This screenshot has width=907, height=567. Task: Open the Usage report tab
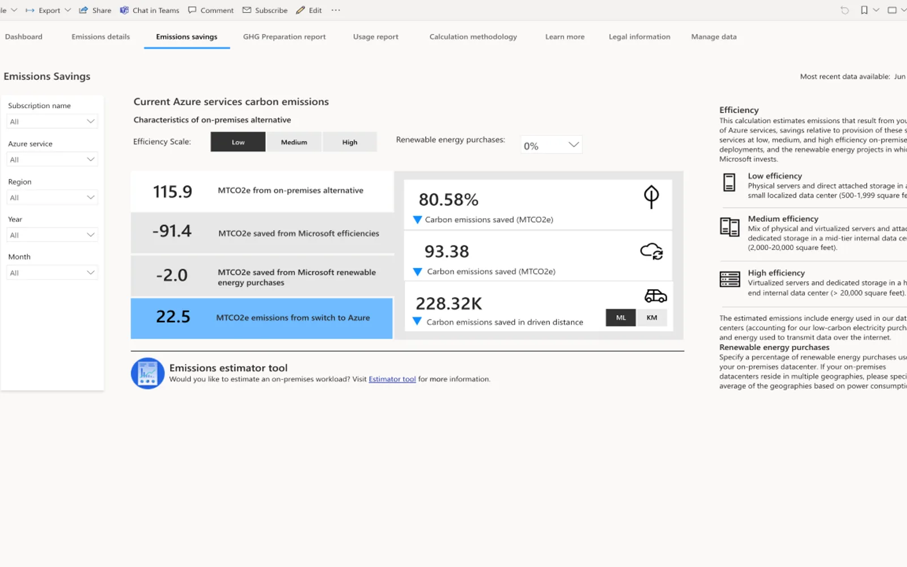click(x=376, y=37)
